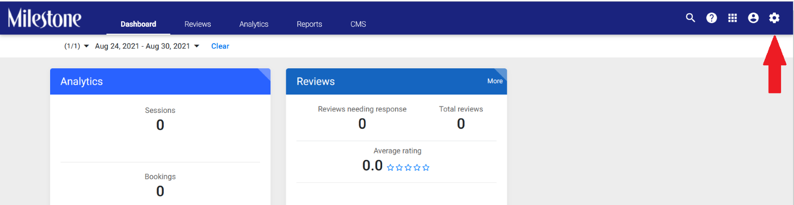Click the Analytics card header

click(160, 81)
